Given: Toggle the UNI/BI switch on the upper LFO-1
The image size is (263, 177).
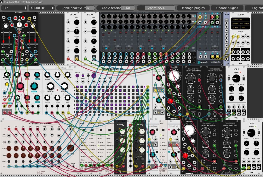Looking at the screenshot, I should [x=229, y=78].
